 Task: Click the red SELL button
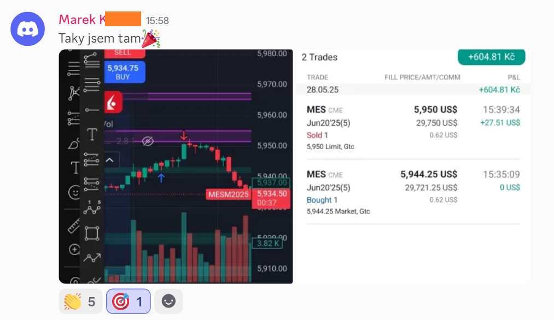pos(124,54)
